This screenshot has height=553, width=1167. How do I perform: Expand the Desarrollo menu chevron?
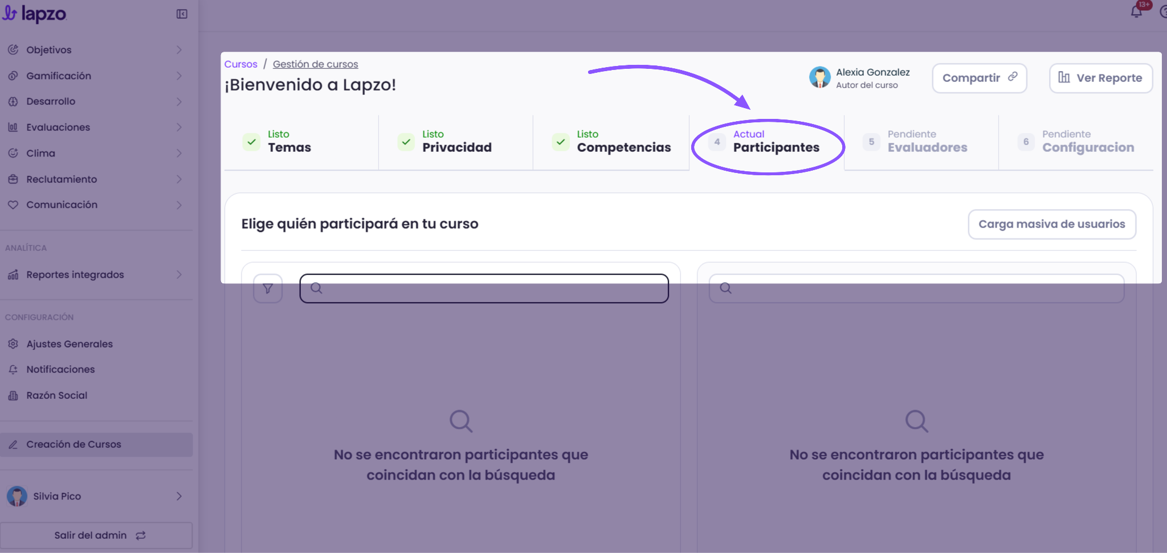[179, 101]
